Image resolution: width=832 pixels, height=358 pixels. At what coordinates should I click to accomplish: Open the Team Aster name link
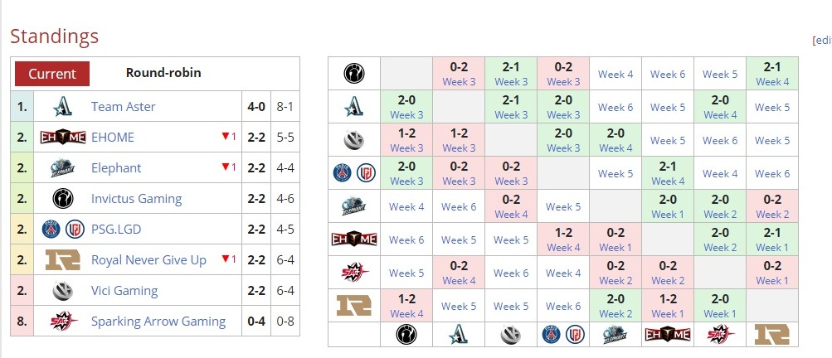pos(123,107)
